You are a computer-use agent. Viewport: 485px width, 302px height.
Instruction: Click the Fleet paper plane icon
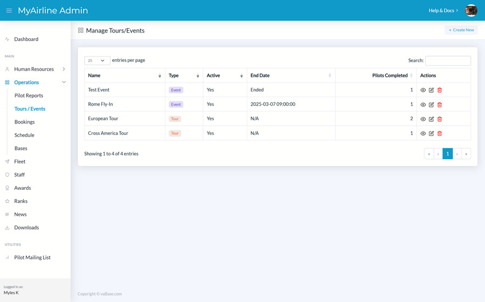(x=7, y=162)
